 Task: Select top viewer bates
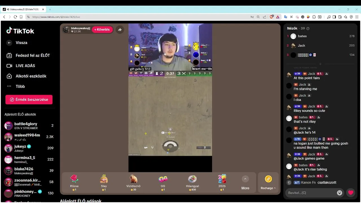(321, 36)
